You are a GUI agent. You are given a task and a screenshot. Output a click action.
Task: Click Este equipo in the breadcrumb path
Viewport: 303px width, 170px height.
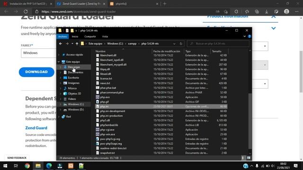96,44
